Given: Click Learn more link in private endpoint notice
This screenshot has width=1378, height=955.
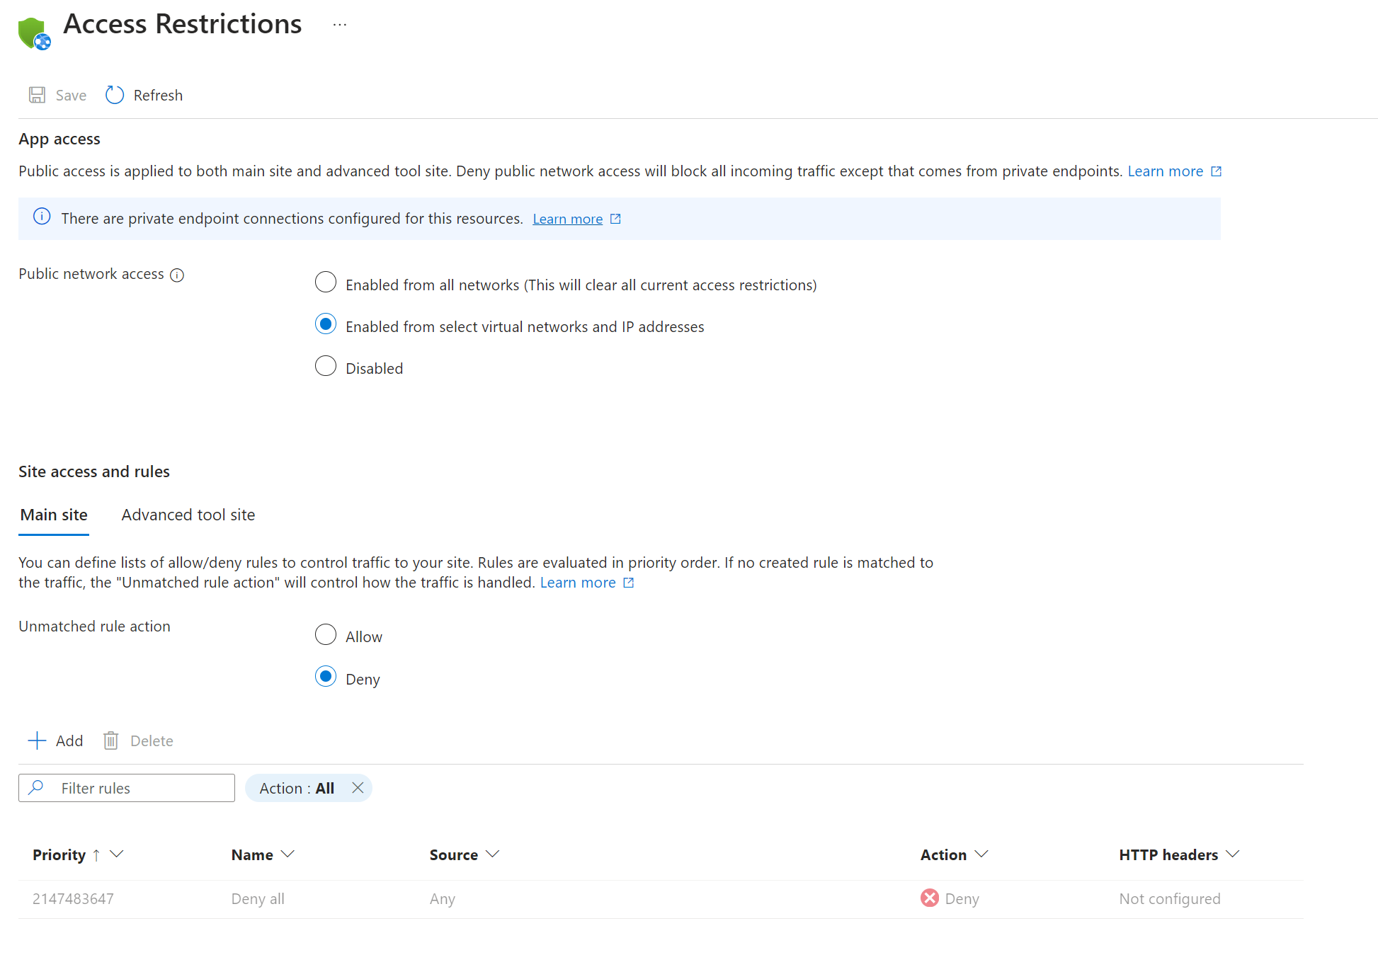Looking at the screenshot, I should pyautogui.click(x=569, y=218).
